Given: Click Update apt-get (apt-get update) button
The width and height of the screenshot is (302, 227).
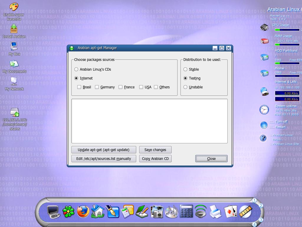Looking at the screenshot, I should [104, 150].
